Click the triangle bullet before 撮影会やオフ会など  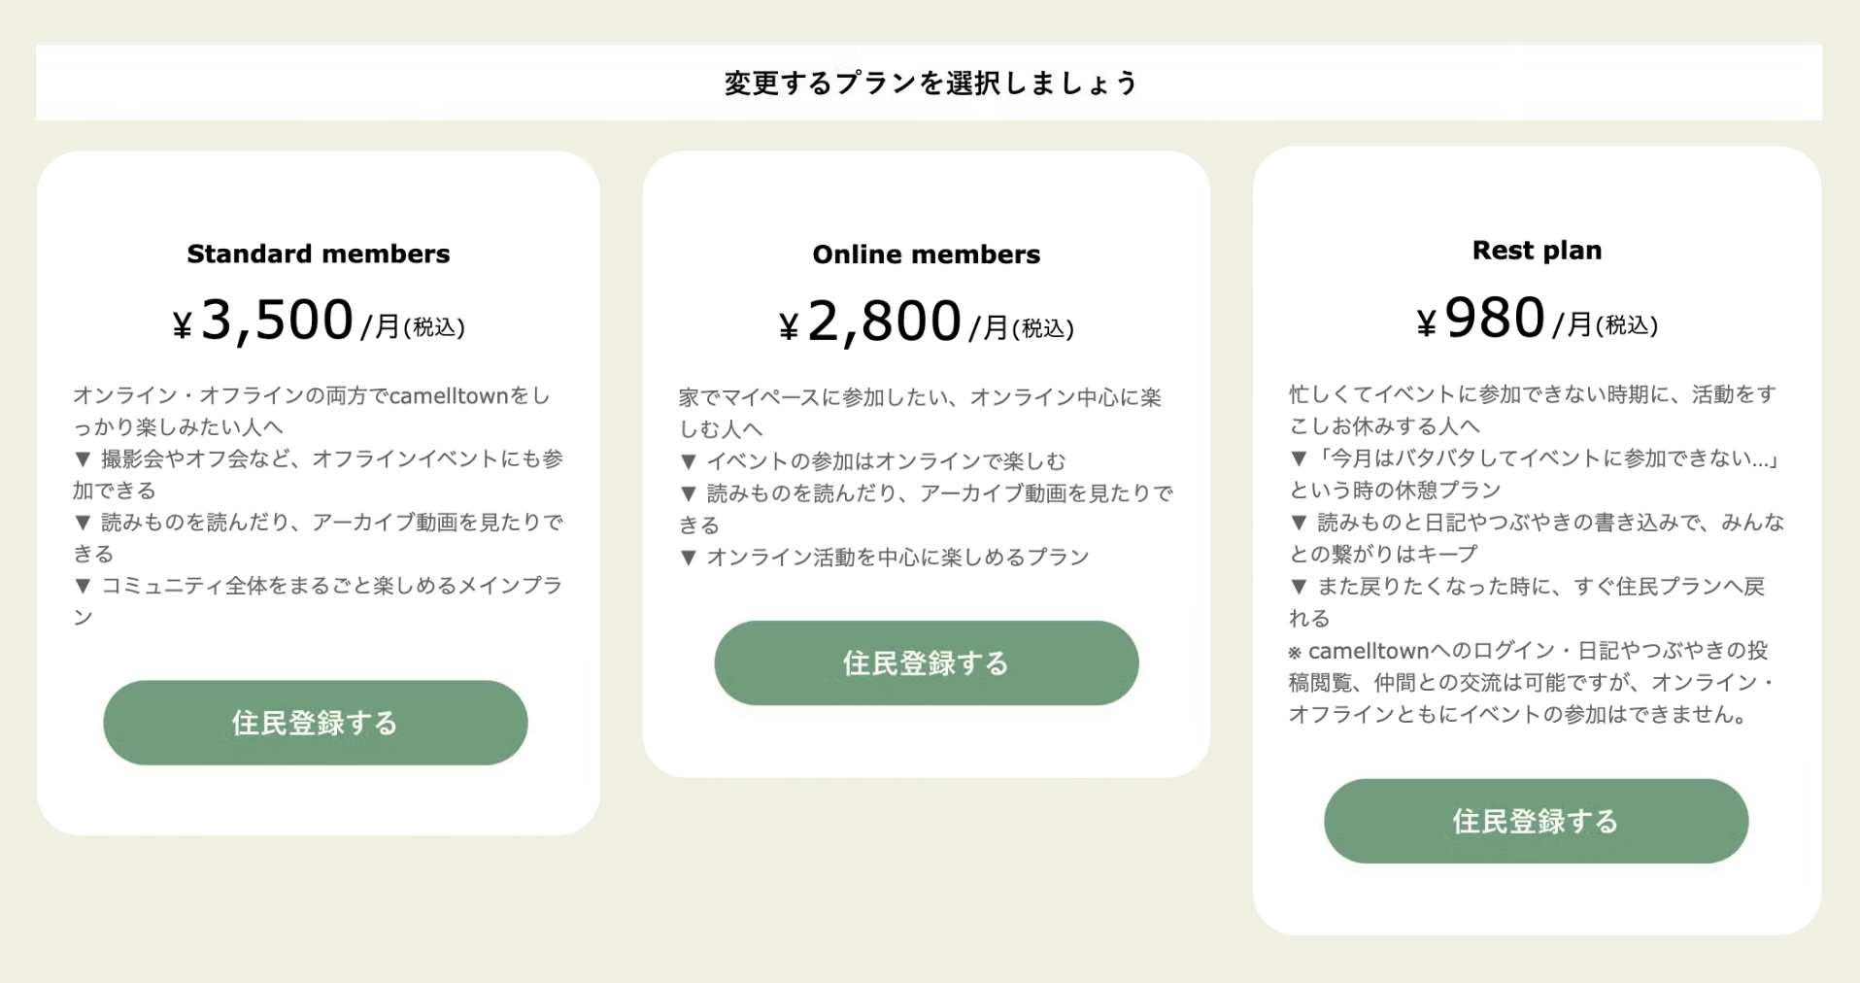click(x=83, y=458)
